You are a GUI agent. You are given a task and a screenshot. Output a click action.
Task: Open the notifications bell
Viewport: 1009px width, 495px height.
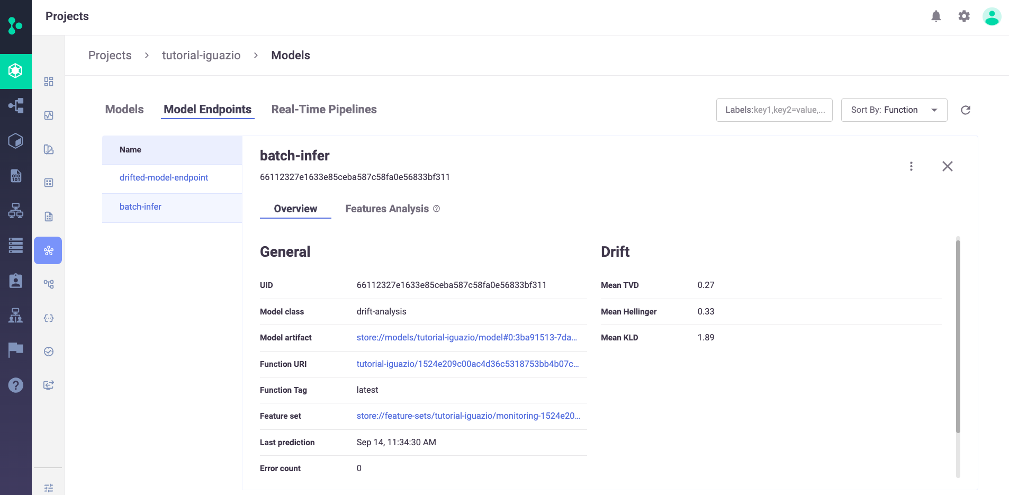(x=936, y=16)
